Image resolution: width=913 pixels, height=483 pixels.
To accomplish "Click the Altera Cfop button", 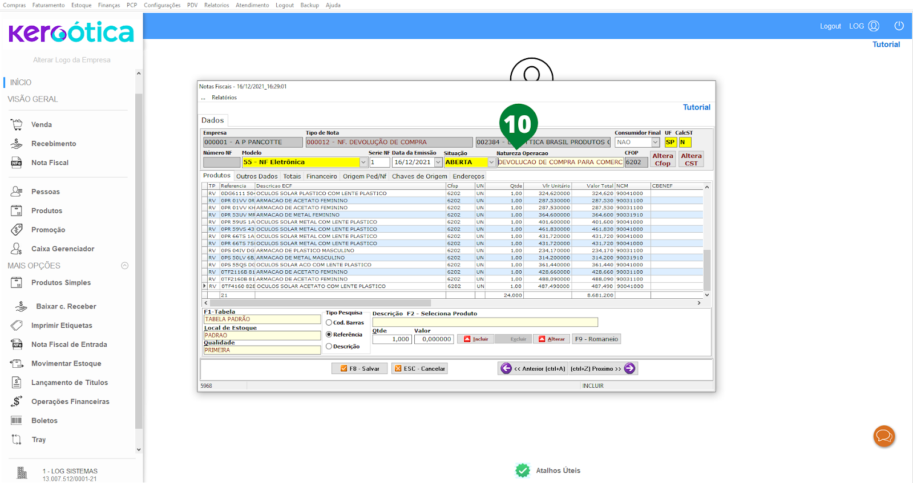I will click(x=662, y=159).
